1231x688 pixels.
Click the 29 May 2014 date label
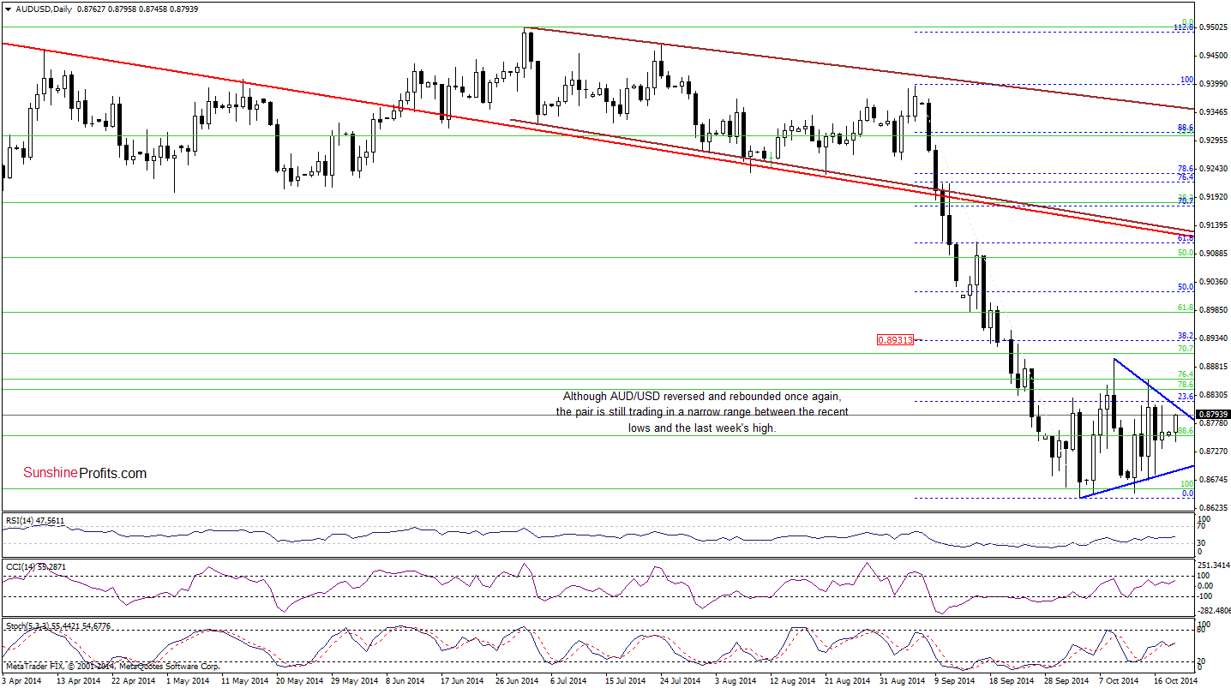[353, 680]
